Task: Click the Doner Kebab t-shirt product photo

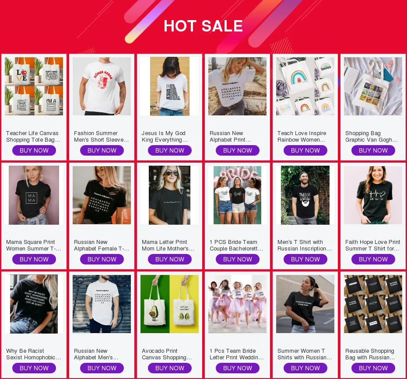Action: pos(102,86)
